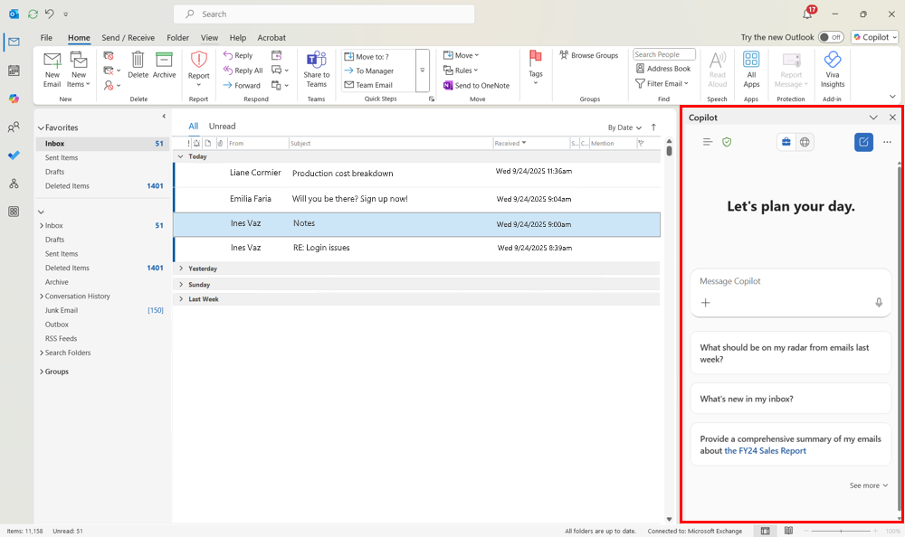This screenshot has width=905, height=537.
Task: Click Share to Teams icon
Action: click(316, 60)
